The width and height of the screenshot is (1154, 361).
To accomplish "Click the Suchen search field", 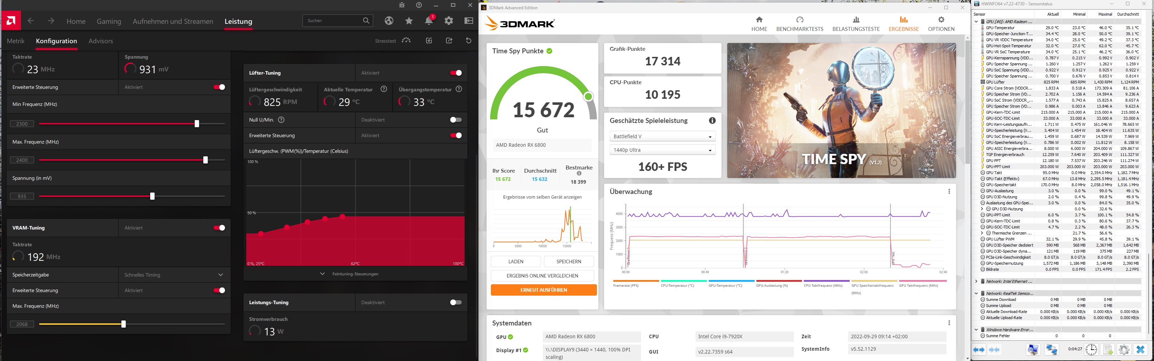I will (x=338, y=21).
